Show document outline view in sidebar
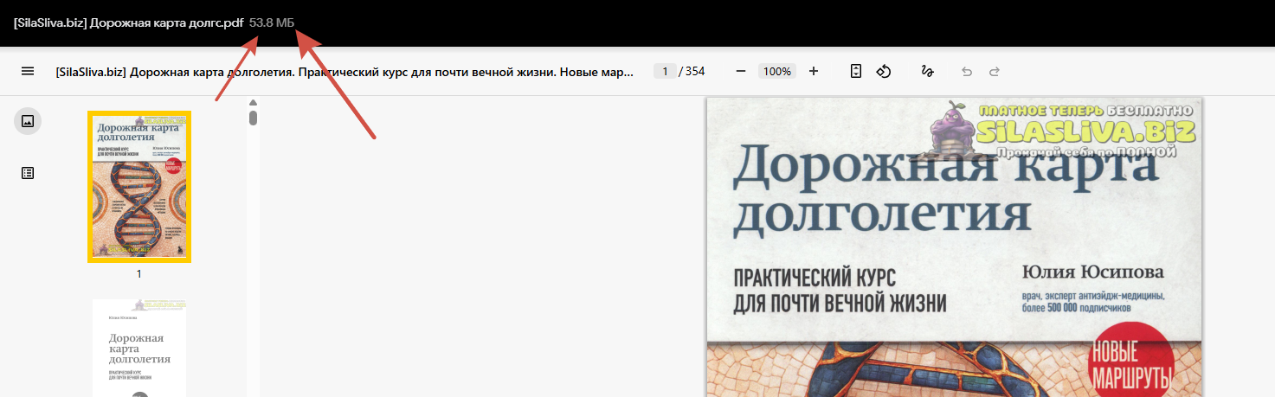This screenshot has width=1275, height=397. coord(28,173)
